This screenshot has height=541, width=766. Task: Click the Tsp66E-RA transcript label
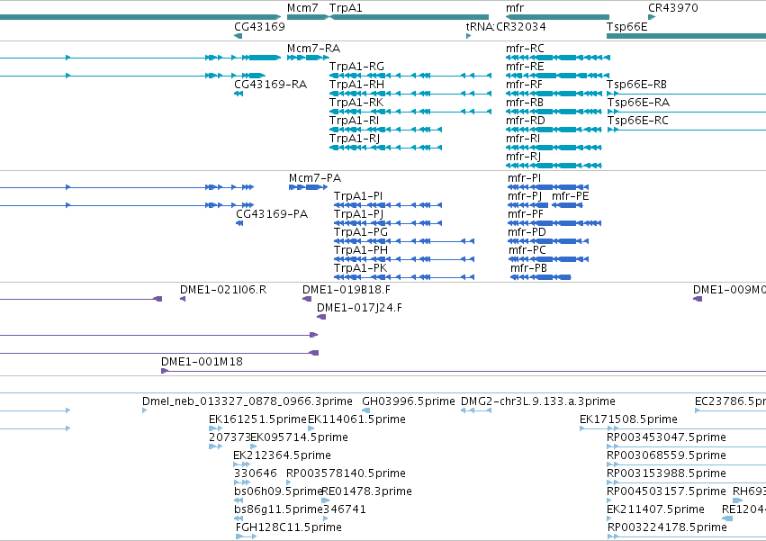pos(638,103)
